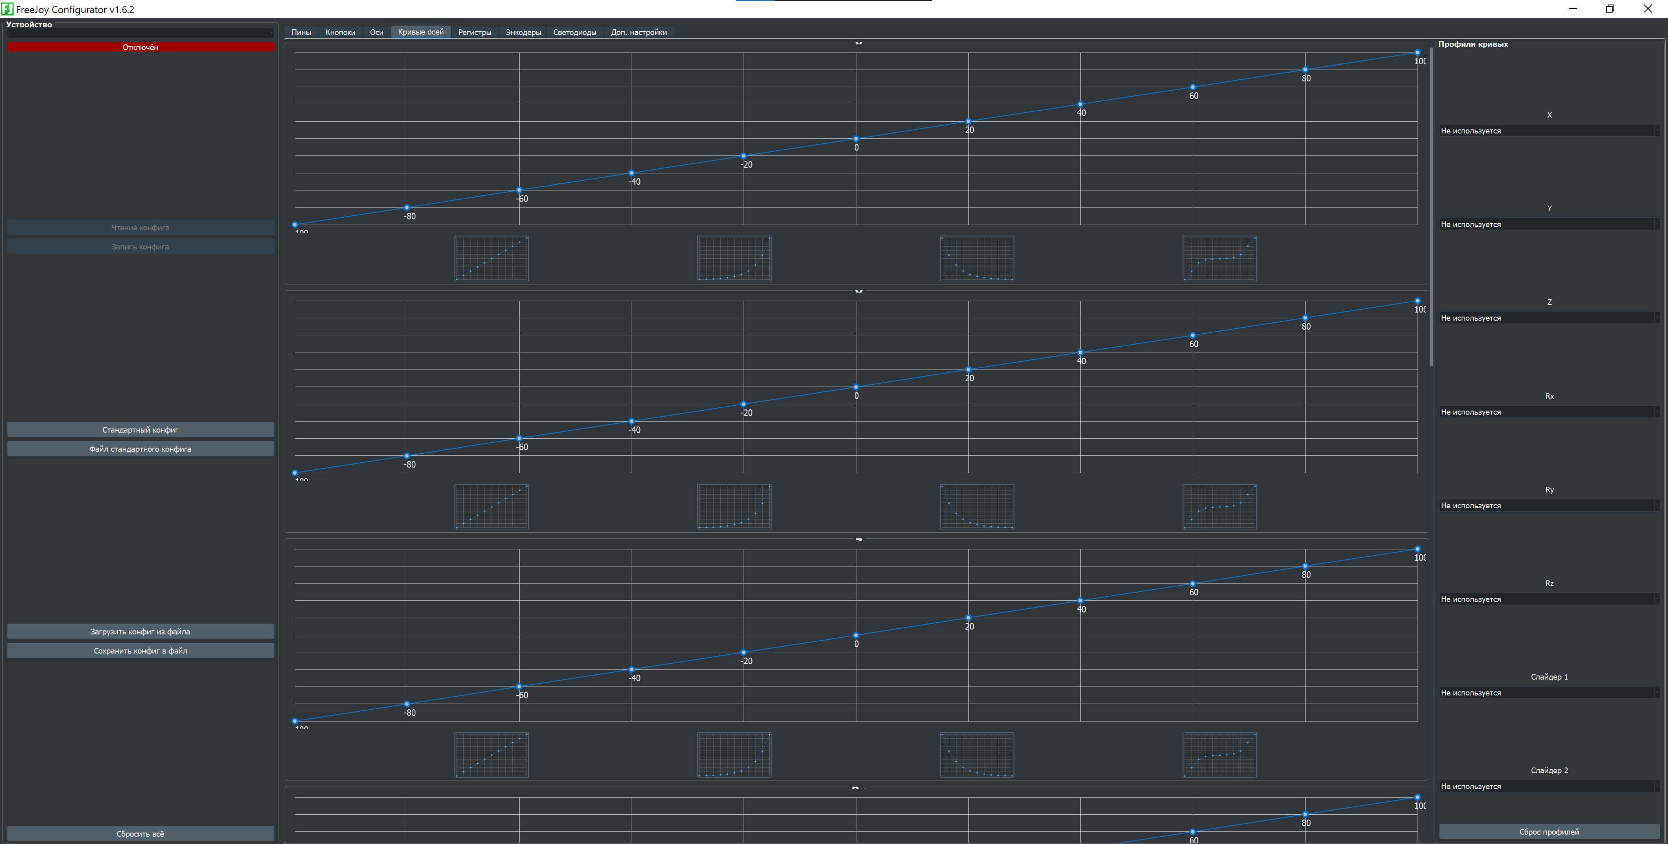
Task: Click the Запись конфига button
Action: coord(140,247)
